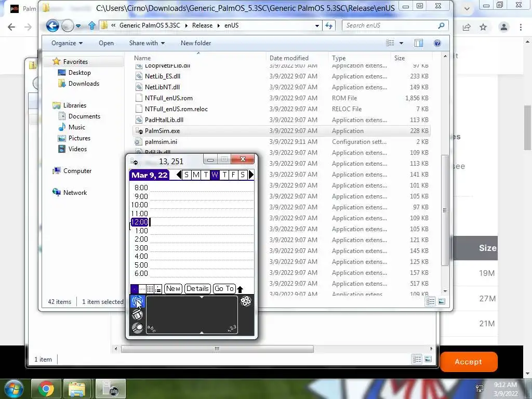Image resolution: width=532 pixels, height=399 pixels.
Task: Expand the Release breadcrumb arrow
Action: tap(218, 25)
